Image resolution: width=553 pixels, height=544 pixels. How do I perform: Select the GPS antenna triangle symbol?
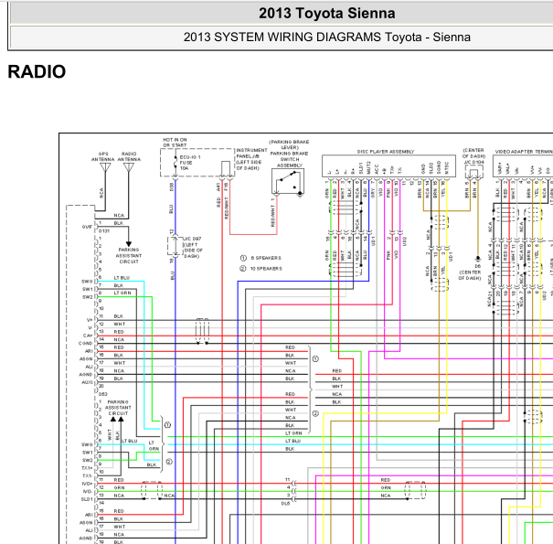click(105, 167)
